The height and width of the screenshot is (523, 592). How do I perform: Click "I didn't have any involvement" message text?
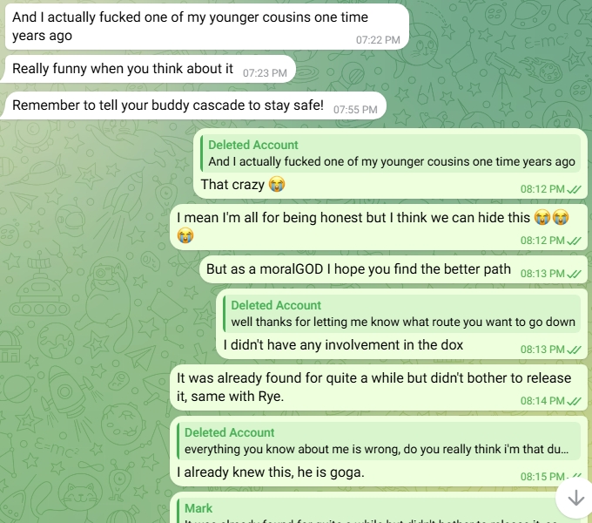(x=343, y=344)
